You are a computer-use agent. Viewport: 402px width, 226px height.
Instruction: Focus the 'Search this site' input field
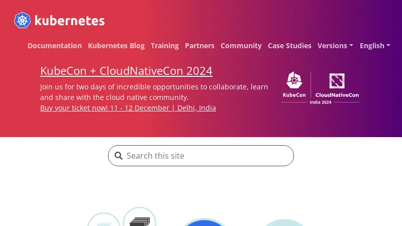(x=206, y=156)
